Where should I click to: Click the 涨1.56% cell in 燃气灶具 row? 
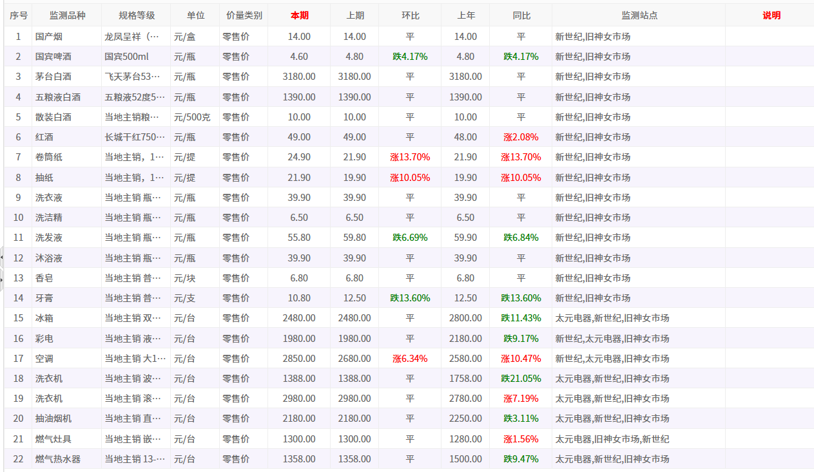[x=521, y=439]
